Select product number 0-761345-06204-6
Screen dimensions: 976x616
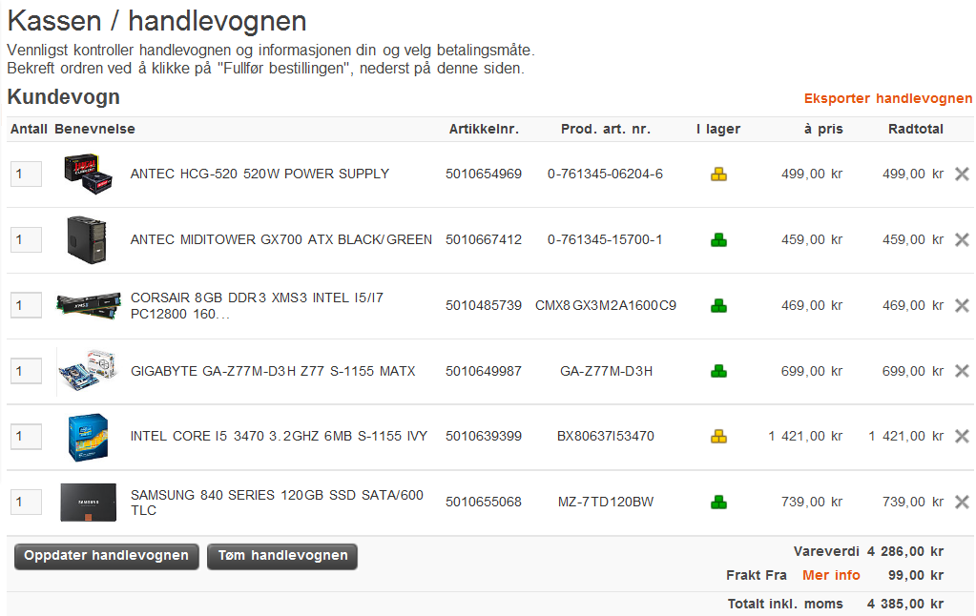(605, 175)
